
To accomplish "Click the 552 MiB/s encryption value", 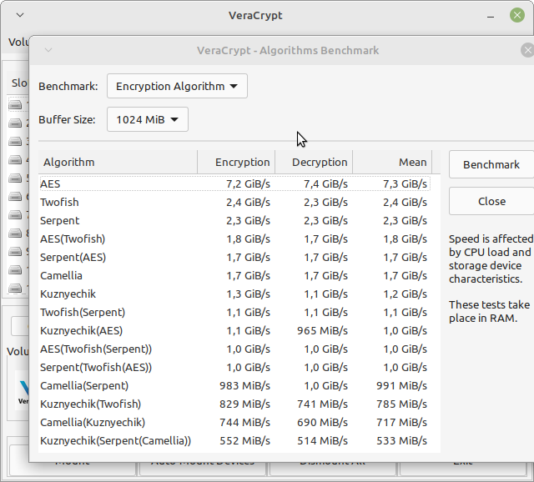I will [244, 441].
